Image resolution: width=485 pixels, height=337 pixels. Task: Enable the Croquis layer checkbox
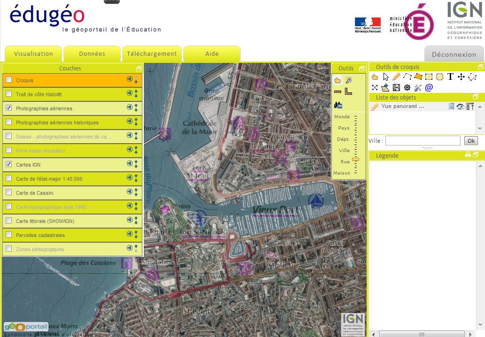[8, 80]
